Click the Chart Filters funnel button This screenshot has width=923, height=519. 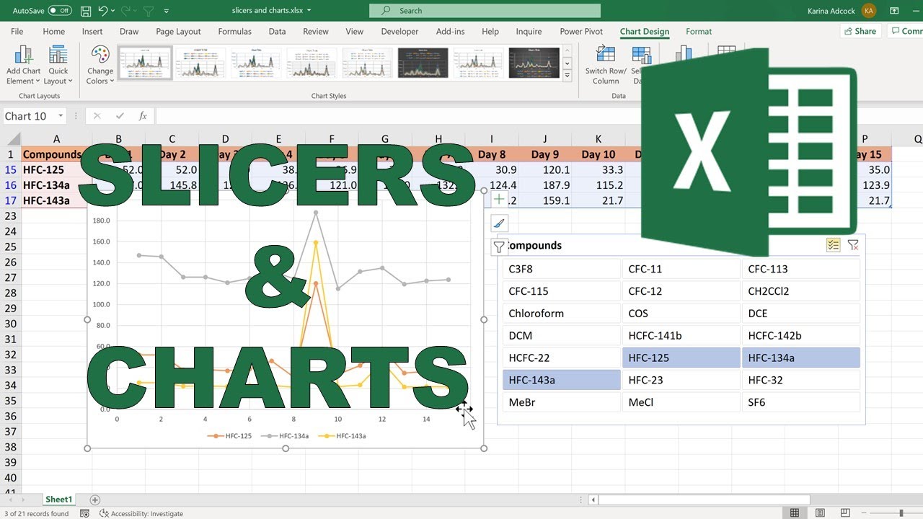click(x=499, y=247)
